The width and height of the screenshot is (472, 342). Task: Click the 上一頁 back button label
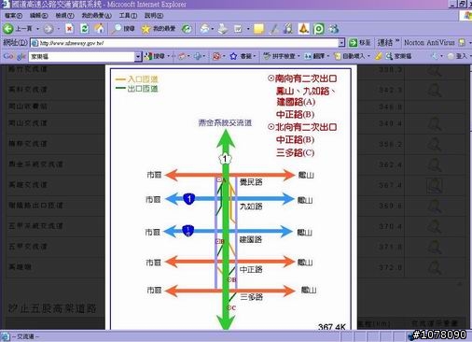click(x=23, y=29)
